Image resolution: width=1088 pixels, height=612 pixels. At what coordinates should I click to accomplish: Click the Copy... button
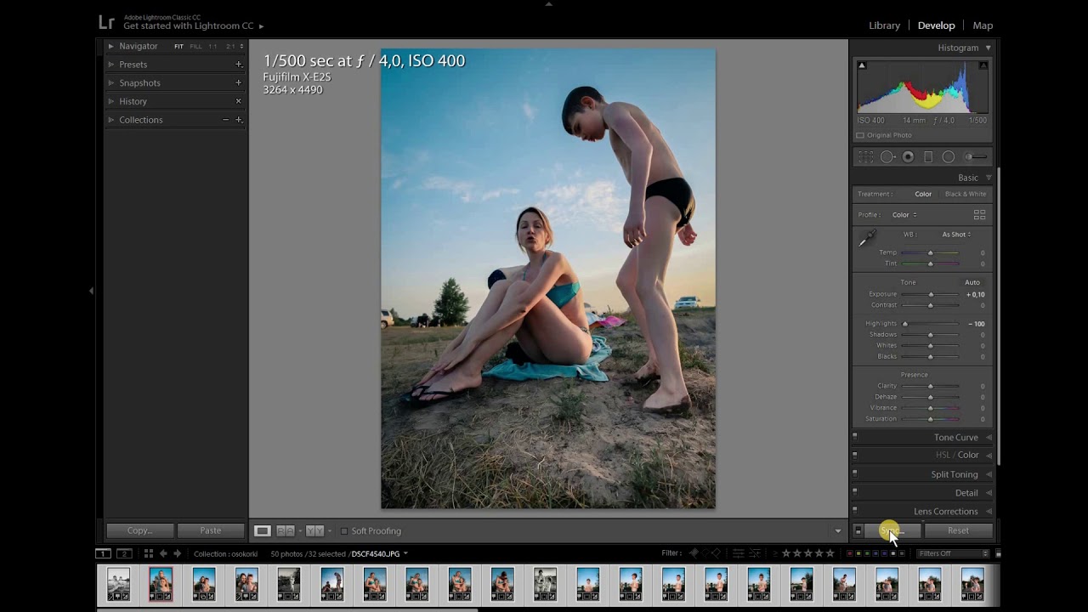[x=139, y=531]
